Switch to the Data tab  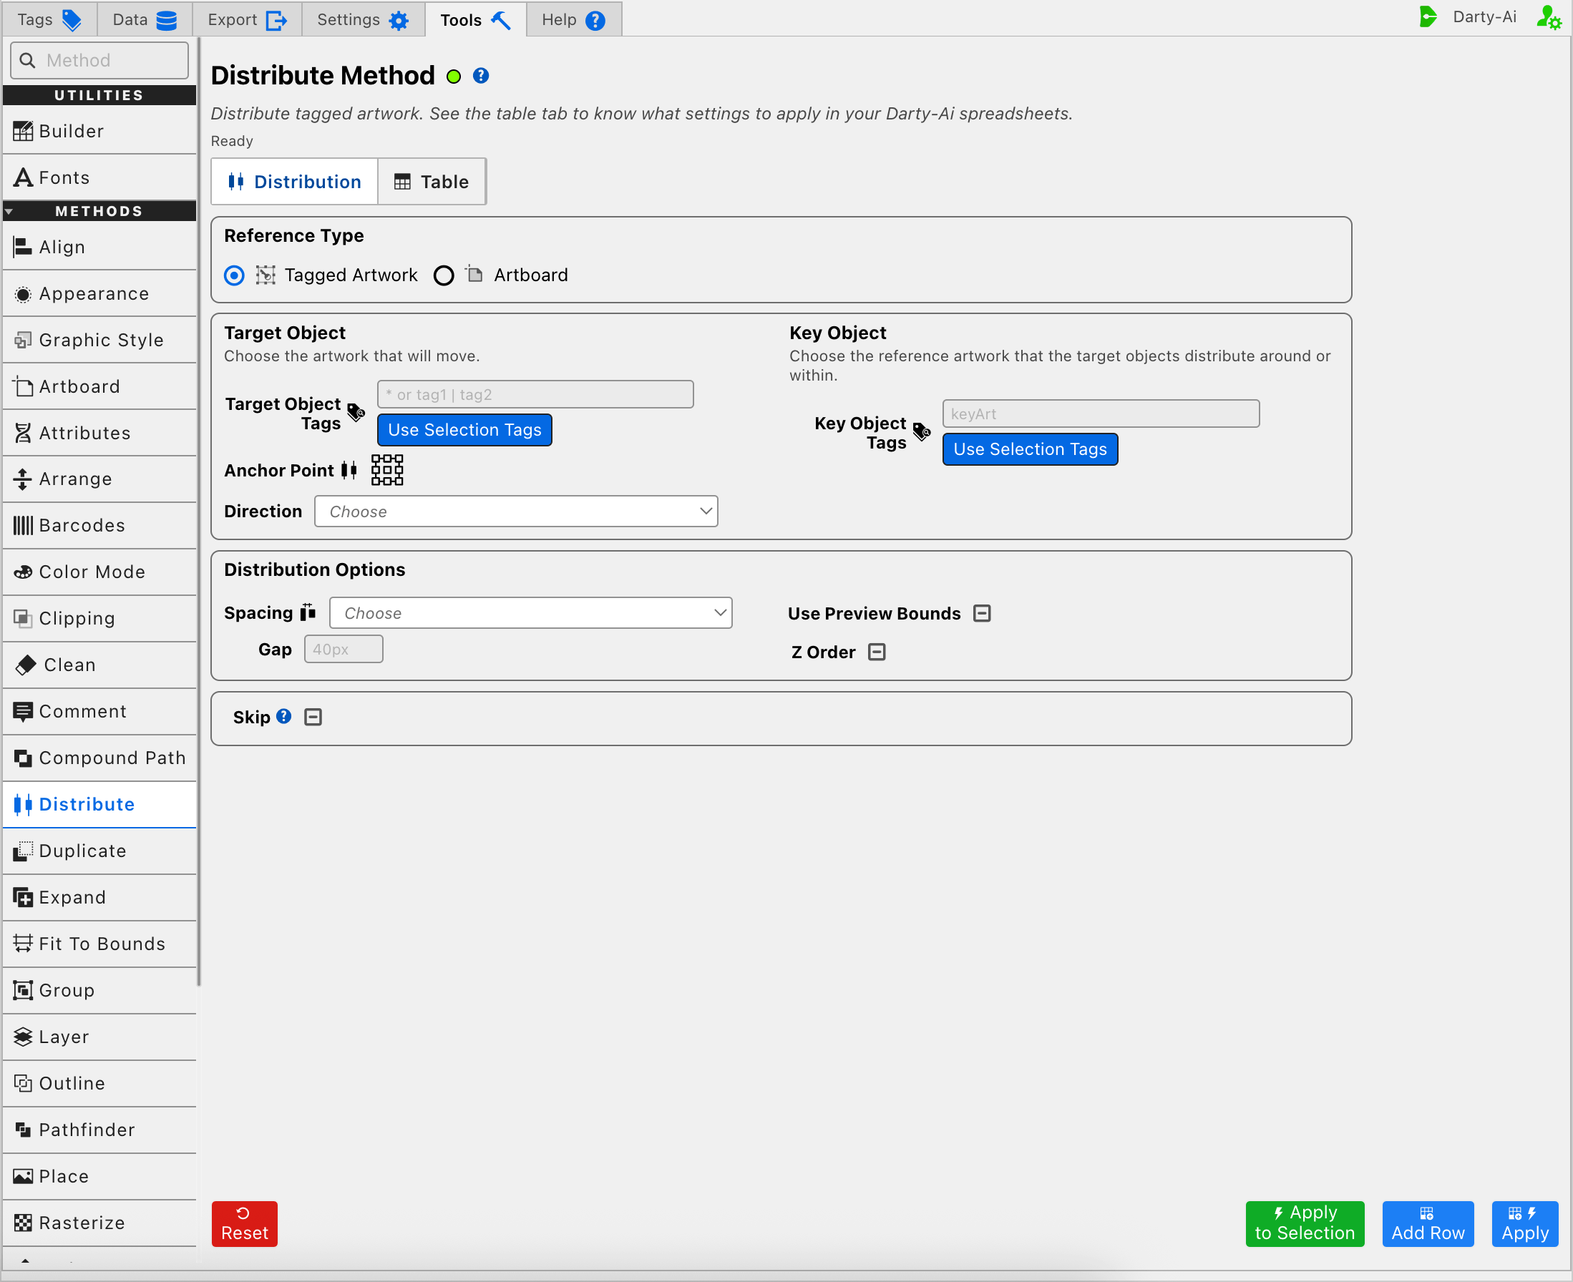pos(145,20)
